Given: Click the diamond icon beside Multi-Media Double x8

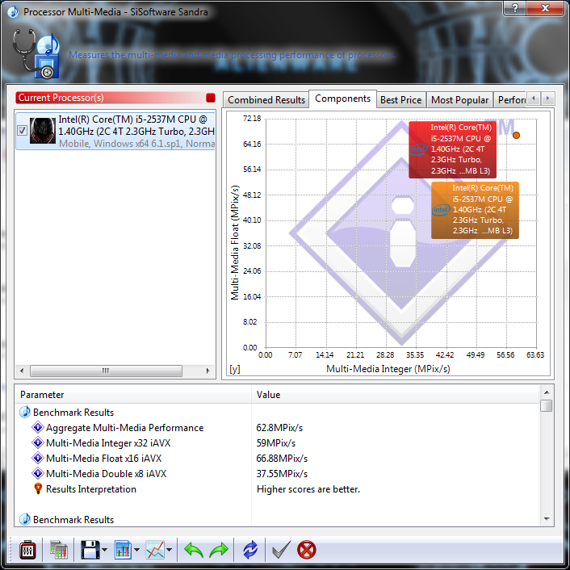Looking at the screenshot, I should pos(38,473).
